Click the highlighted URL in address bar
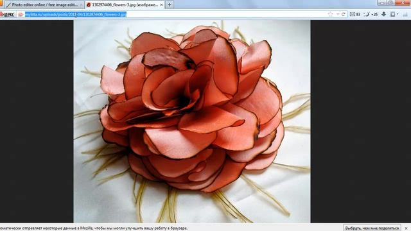 (x=76, y=14)
